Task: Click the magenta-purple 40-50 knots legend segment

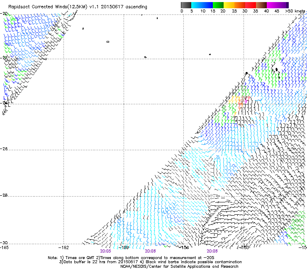Action: tap(278, 5)
